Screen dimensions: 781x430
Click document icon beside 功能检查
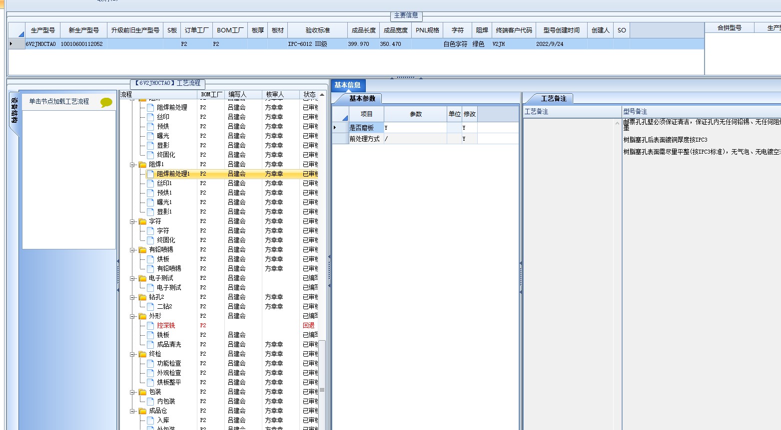click(150, 363)
